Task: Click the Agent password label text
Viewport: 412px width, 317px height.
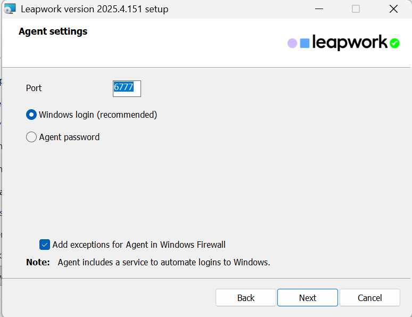Action: point(69,137)
